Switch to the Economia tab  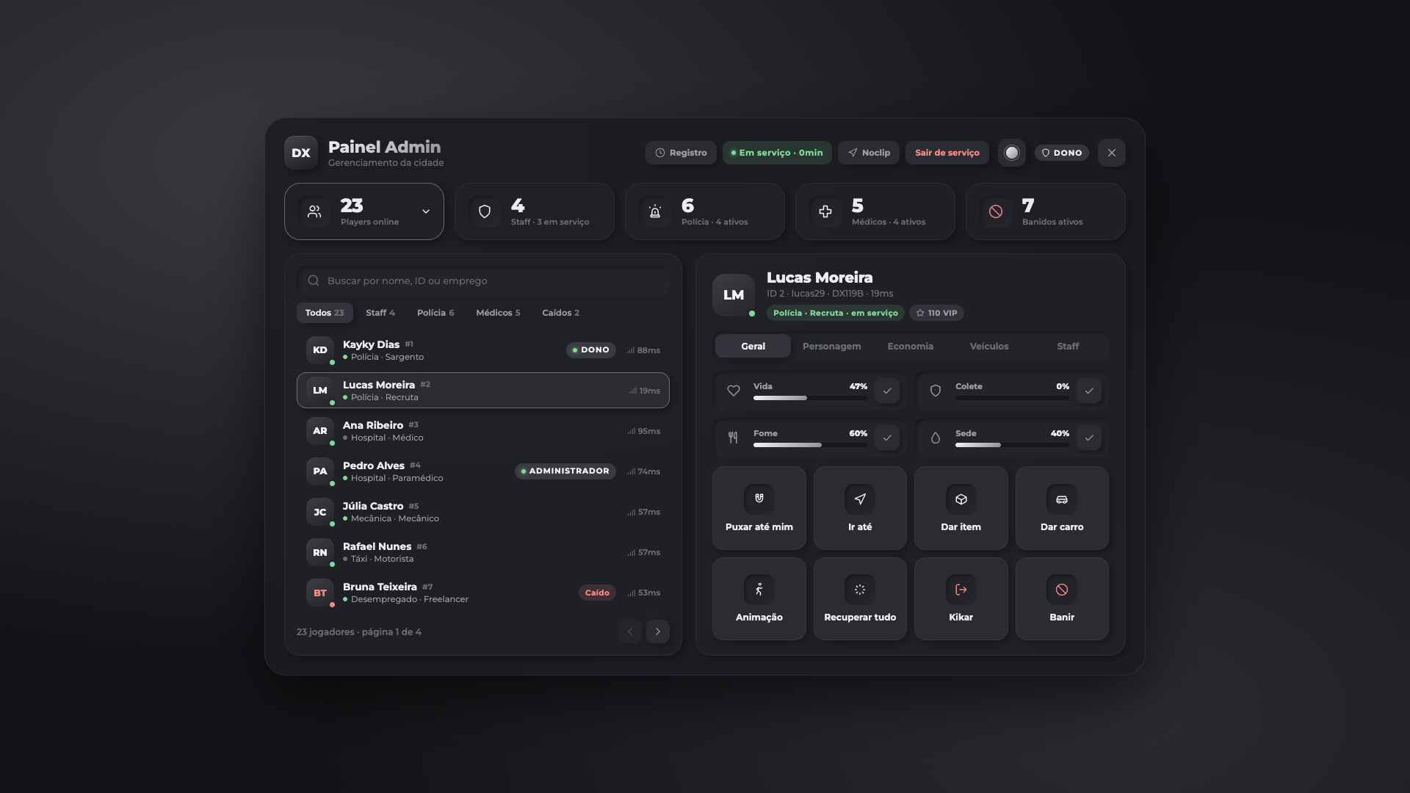[x=911, y=346]
